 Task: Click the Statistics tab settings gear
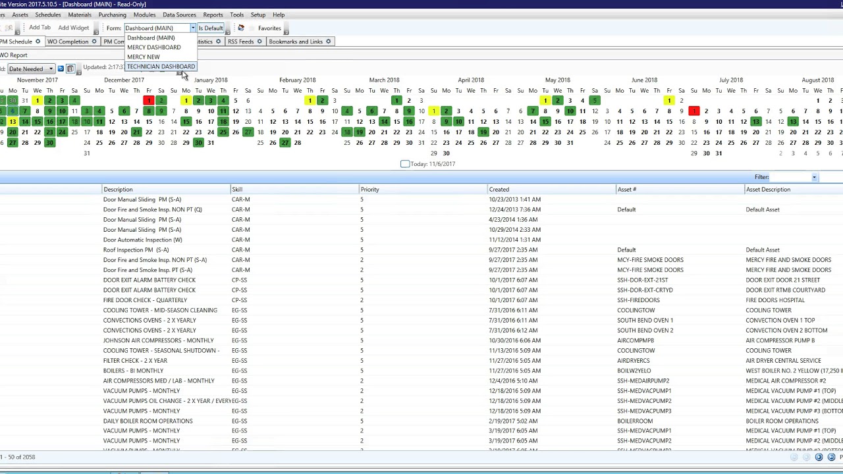tap(218, 41)
